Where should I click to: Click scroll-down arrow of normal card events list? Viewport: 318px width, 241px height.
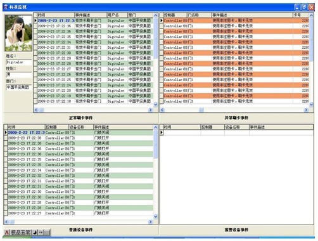(x=156, y=104)
